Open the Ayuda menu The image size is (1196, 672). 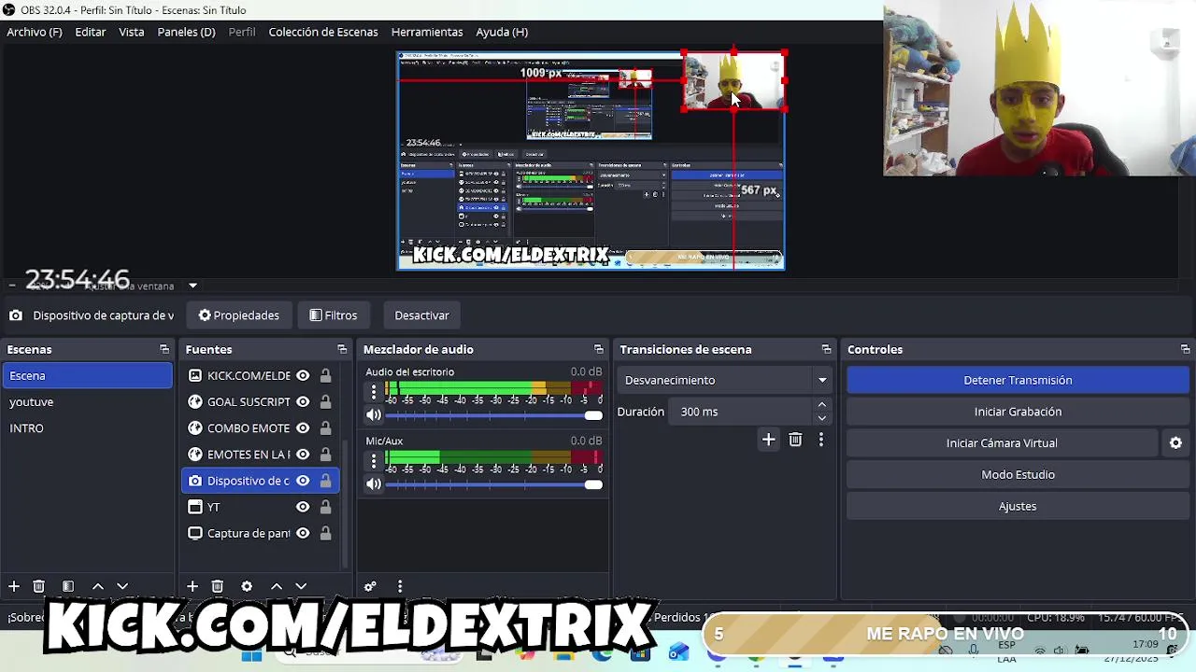point(502,32)
